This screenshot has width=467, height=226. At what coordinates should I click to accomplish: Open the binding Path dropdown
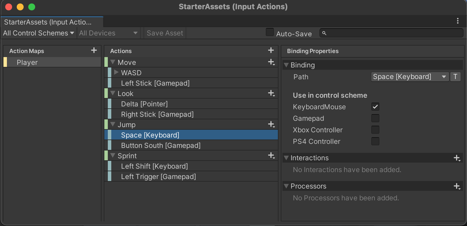click(409, 77)
